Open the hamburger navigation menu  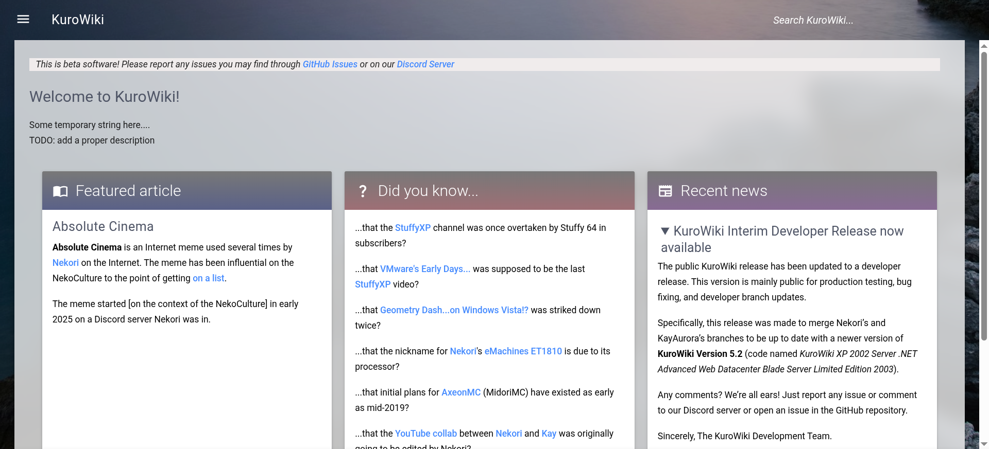click(x=23, y=20)
